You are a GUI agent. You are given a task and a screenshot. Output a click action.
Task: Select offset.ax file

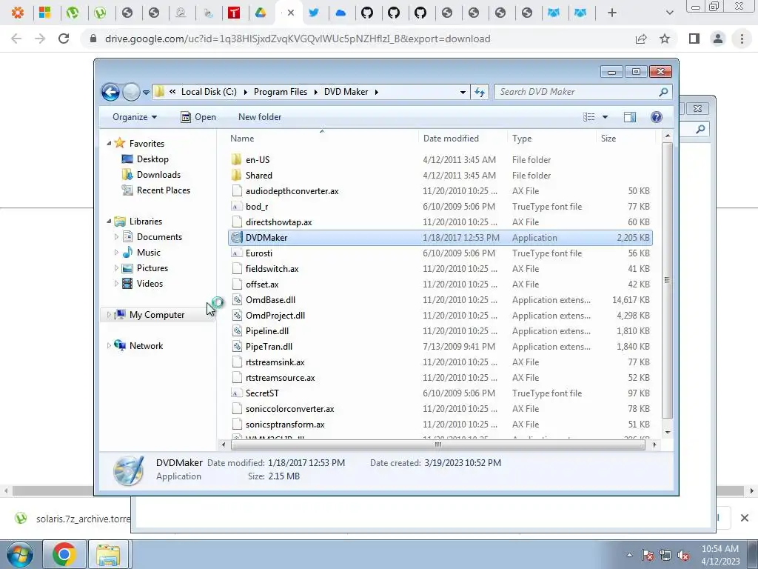pos(262,284)
